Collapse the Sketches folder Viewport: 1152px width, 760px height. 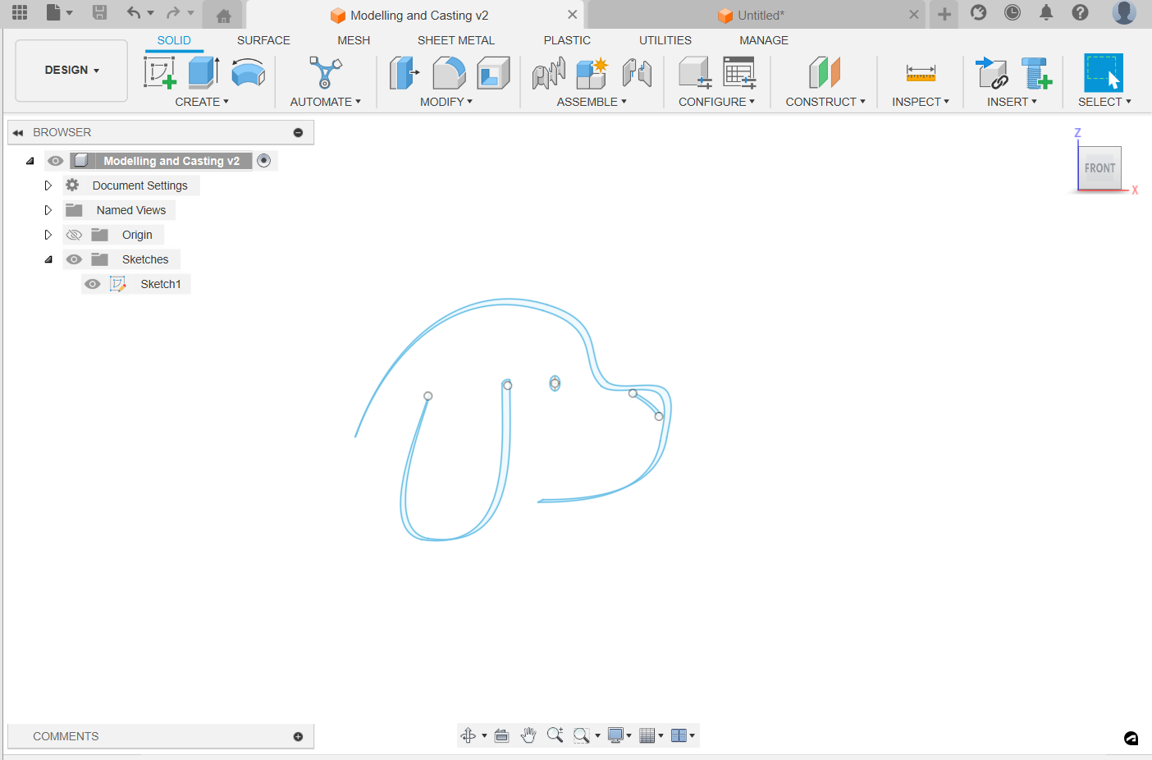coord(48,259)
